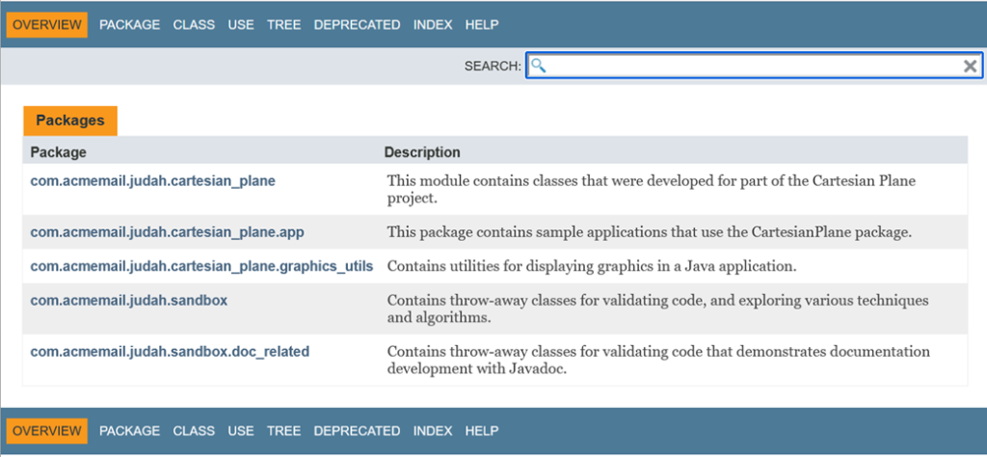The width and height of the screenshot is (987, 457).
Task: Click the magnifying glass search icon
Action: 539,66
